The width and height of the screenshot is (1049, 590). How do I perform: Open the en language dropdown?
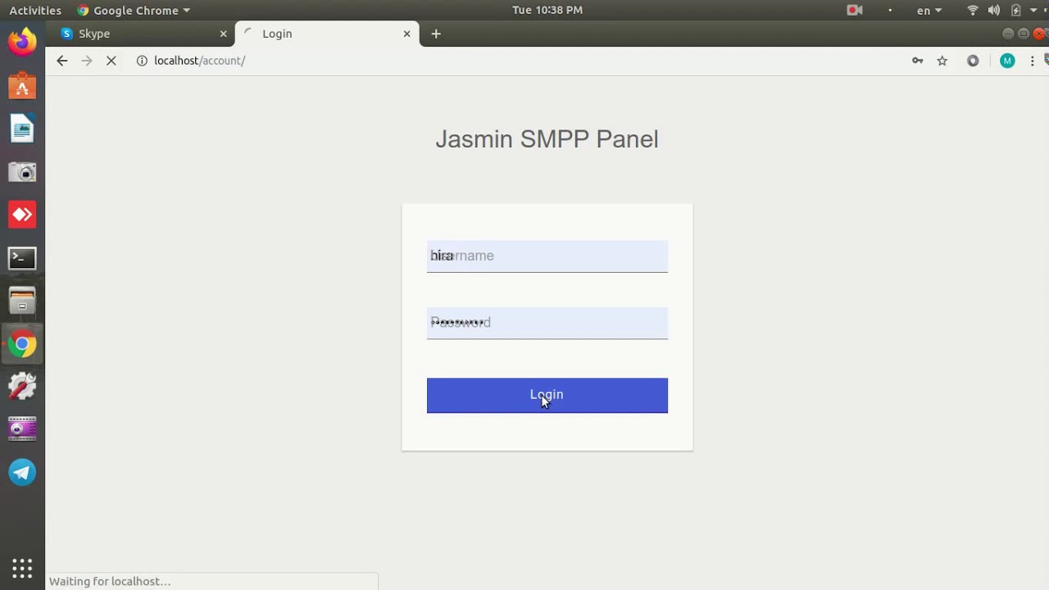pos(929,10)
